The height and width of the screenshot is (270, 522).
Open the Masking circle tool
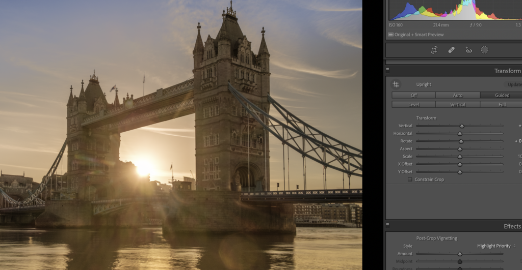(x=485, y=50)
